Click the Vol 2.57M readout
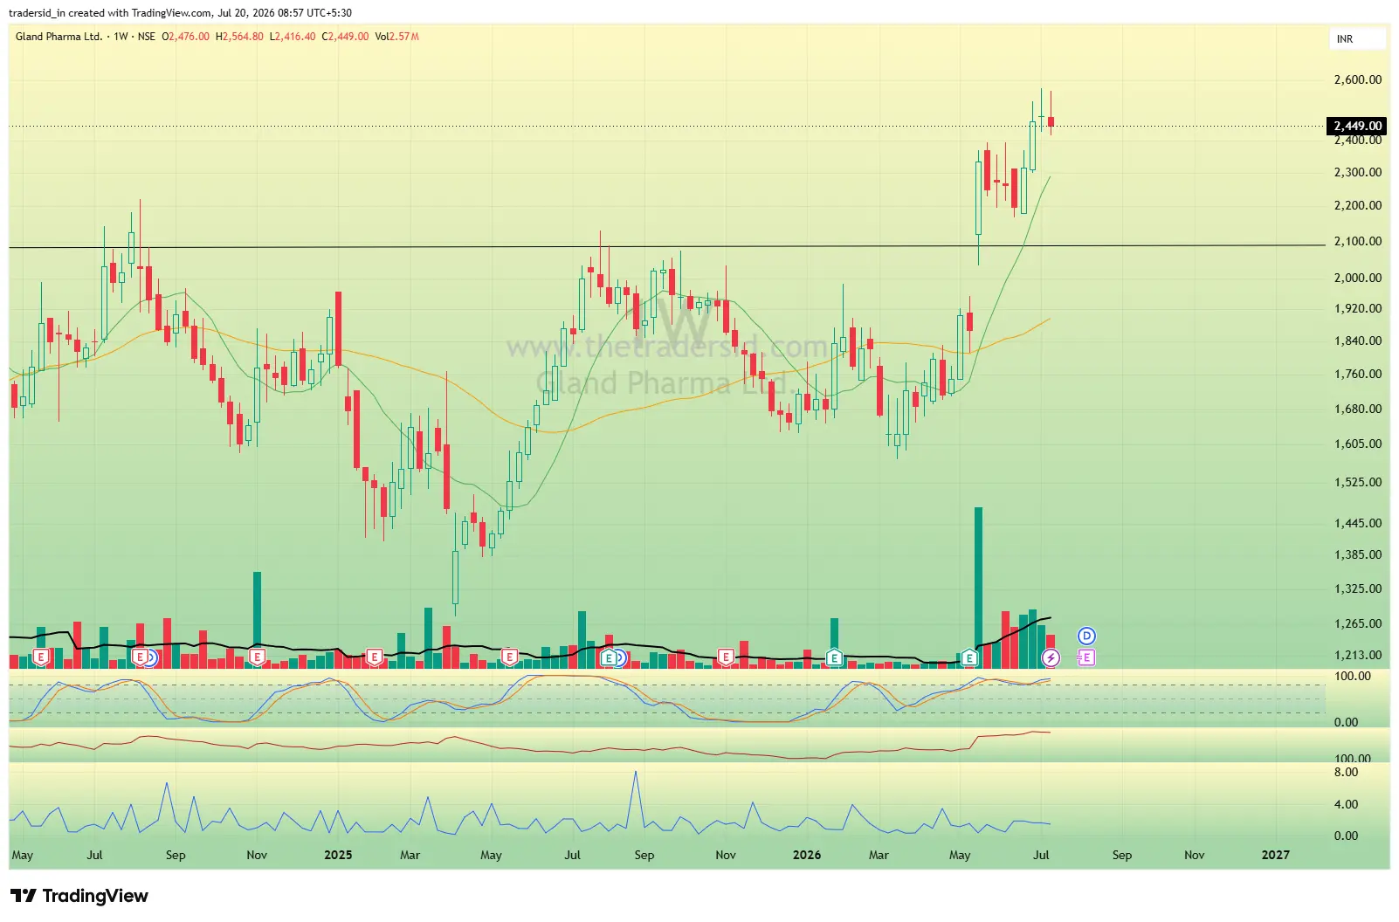This screenshot has width=1399, height=922. click(397, 37)
